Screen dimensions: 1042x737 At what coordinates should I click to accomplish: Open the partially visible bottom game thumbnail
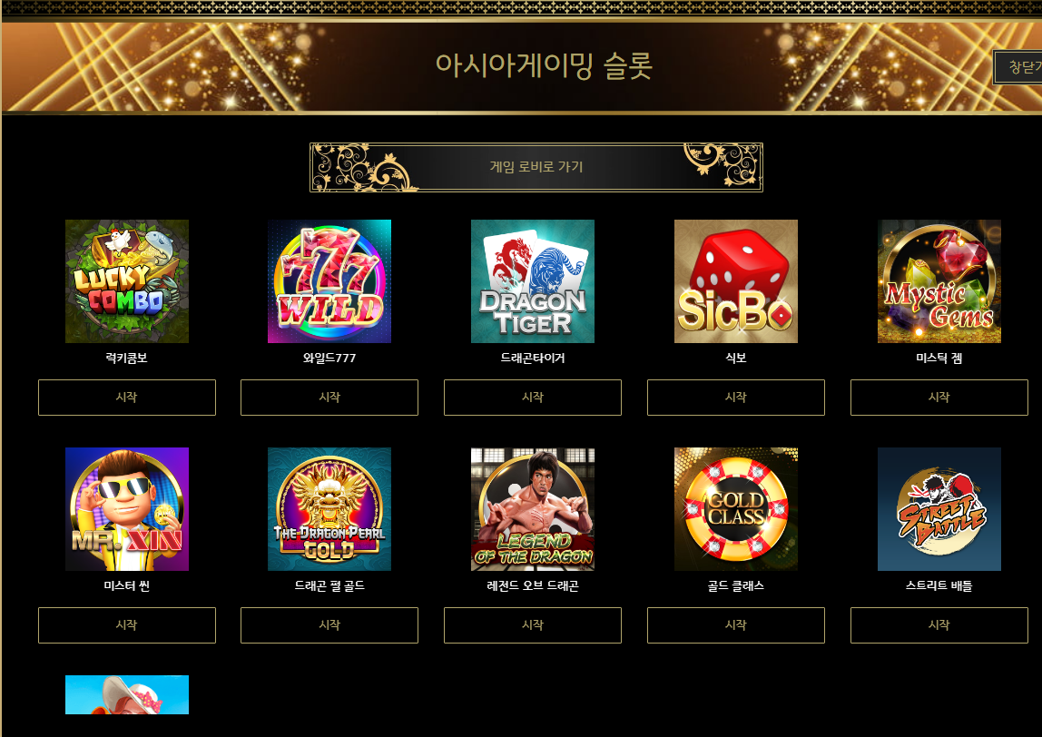point(127,694)
